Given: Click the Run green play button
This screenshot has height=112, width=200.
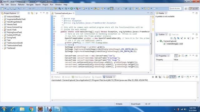Looking at the screenshot, I should coord(72,8).
